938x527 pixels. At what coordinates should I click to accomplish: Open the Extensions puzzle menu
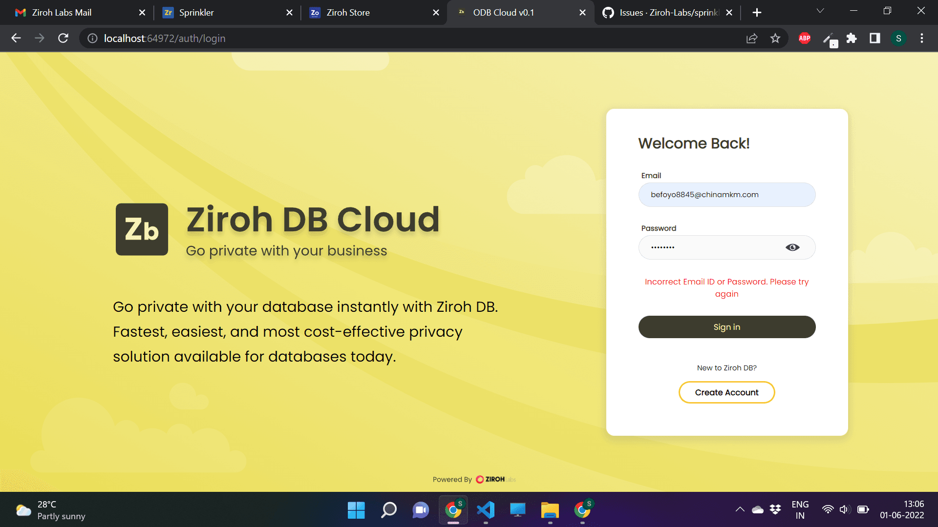pos(852,38)
